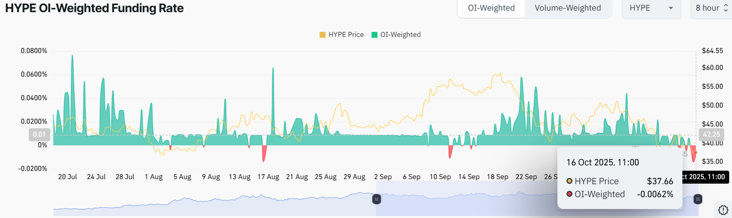Click the 42.25 right axis price marker
The image size is (732, 218).
(x=711, y=134)
